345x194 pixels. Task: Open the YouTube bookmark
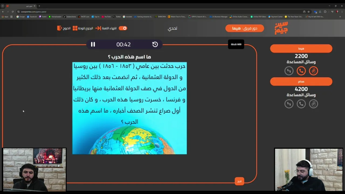tap(106, 17)
